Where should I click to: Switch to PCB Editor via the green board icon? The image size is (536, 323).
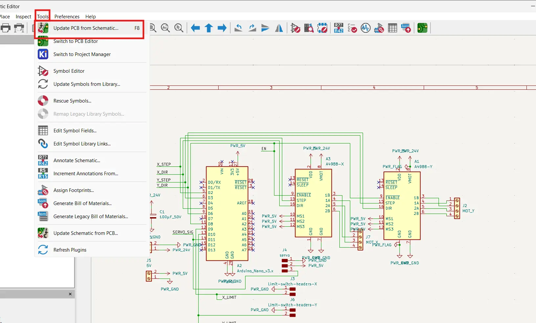pyautogui.click(x=422, y=28)
